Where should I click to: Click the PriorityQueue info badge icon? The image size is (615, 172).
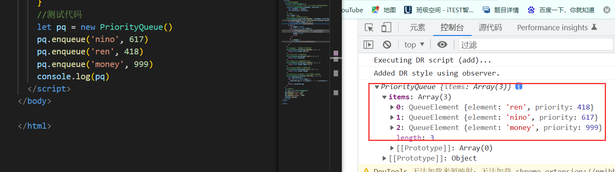click(x=519, y=87)
